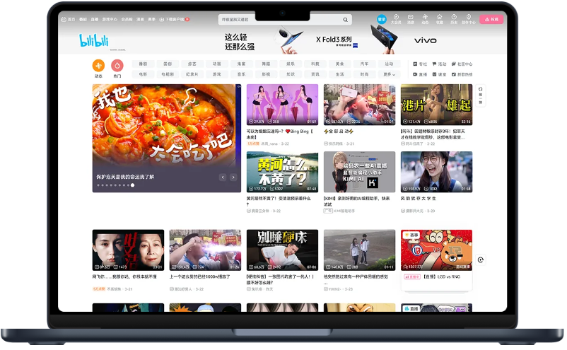Screen dimensions: 567x350
Task: Click the bilibili logo
Action: pos(93,40)
